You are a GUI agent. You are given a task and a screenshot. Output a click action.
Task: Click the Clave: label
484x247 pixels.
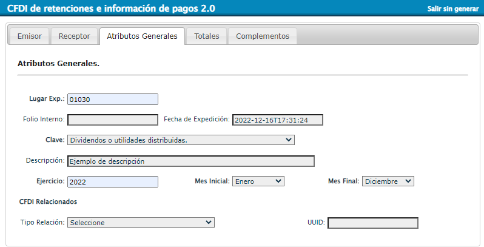click(x=55, y=140)
